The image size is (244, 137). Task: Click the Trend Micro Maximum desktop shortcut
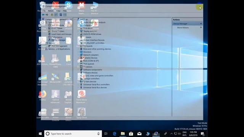pos(82,97)
